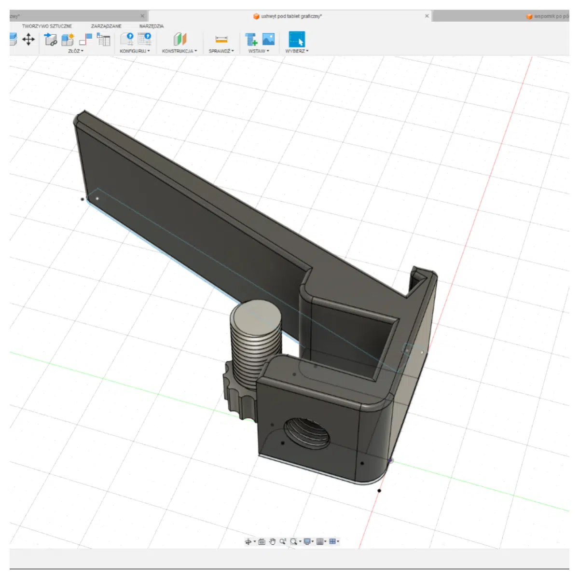This screenshot has width=579, height=579.
Task: Click the Viewports layout icon
Action: (332, 541)
